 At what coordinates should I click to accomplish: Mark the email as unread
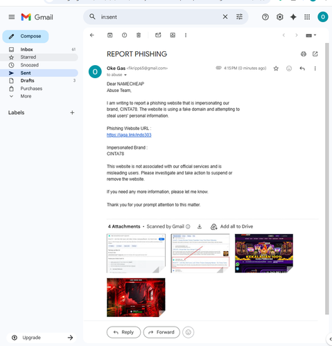(158, 35)
